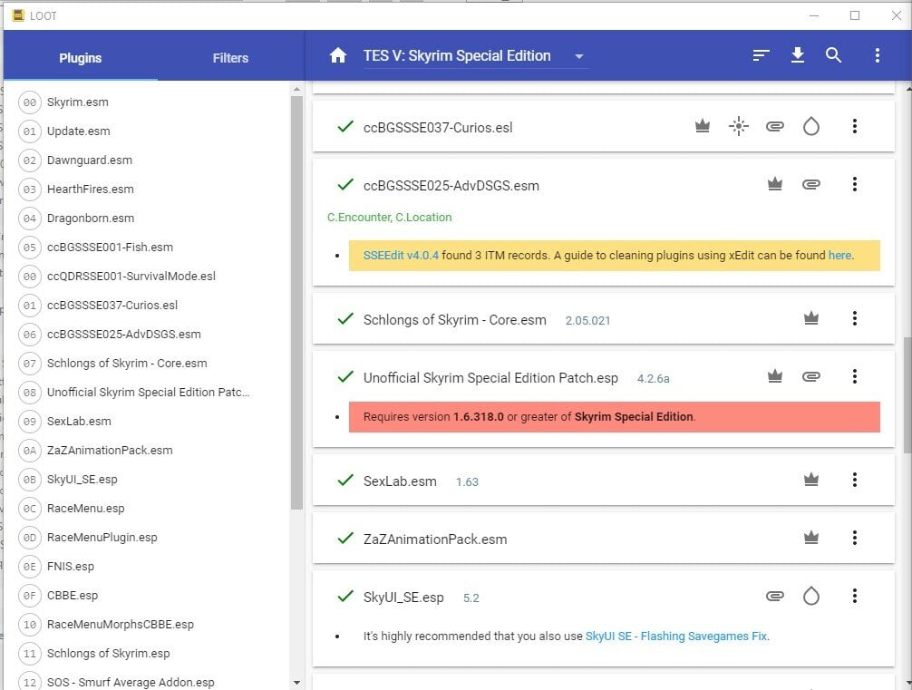
Task: Click paperclip icon on SkyUI_SE.esp card
Action: (775, 596)
